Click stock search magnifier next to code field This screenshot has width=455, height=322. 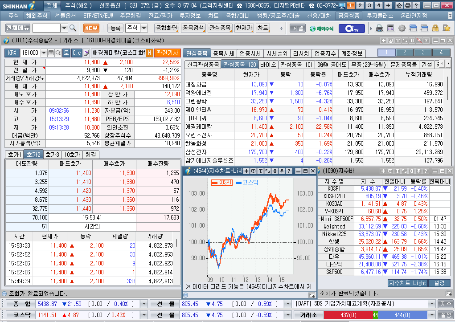tap(58, 53)
